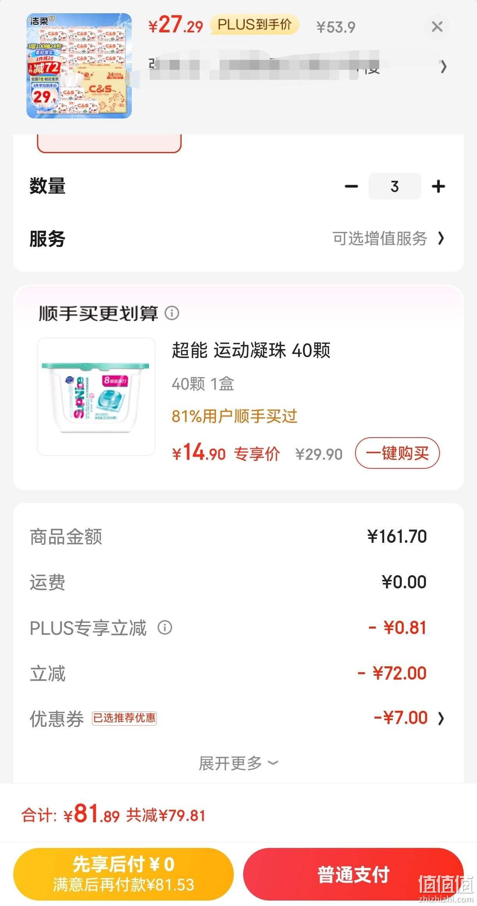
Task: Expand the 优惠券 coupon details arrow
Action: (441, 718)
